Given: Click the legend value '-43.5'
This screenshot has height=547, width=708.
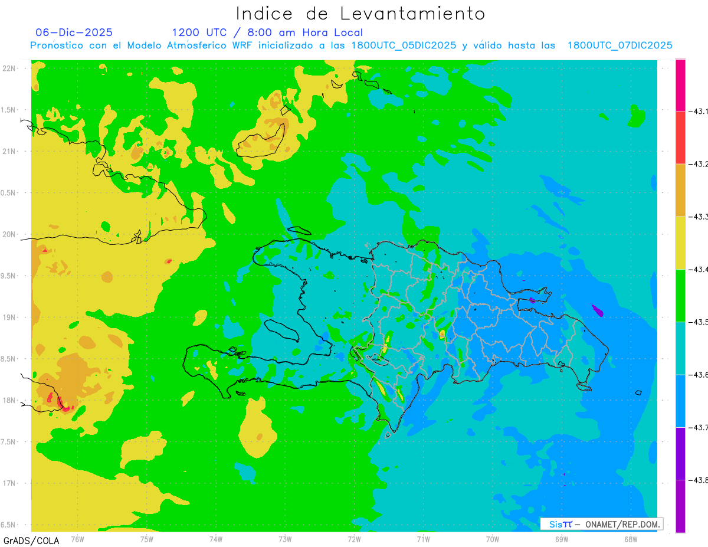Looking at the screenshot, I should [699, 322].
